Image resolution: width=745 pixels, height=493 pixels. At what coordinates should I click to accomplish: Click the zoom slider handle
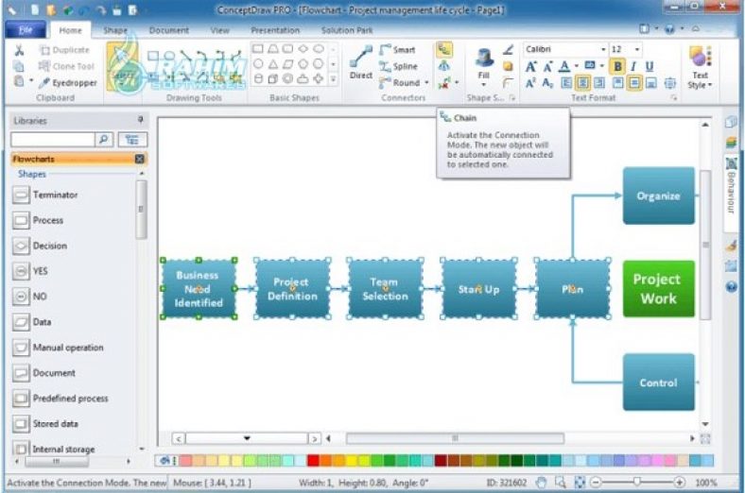click(x=636, y=482)
